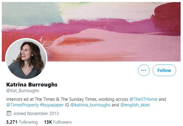View the 3,271 Following list
Viewport: 183px width, 126px height.
tap(22, 122)
